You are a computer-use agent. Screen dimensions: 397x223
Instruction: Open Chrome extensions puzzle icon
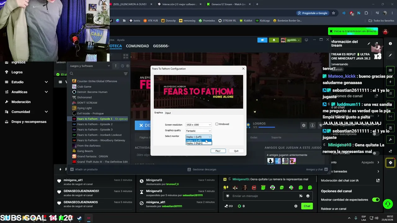tap(366, 13)
